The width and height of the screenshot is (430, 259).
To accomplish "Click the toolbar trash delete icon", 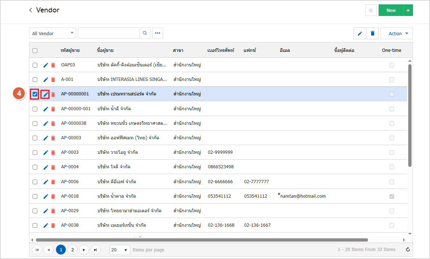I will coord(372,33).
